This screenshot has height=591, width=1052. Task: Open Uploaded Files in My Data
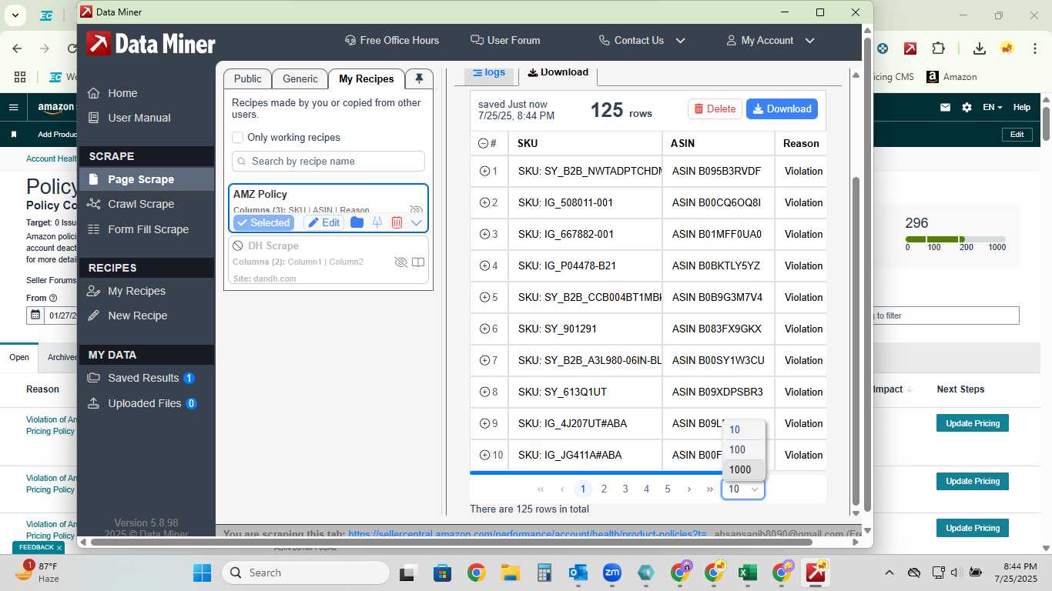coord(142,403)
